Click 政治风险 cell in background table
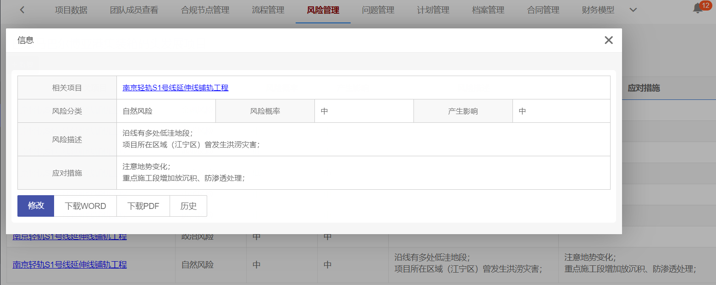Screen dimensions: 716x285 (x=198, y=236)
